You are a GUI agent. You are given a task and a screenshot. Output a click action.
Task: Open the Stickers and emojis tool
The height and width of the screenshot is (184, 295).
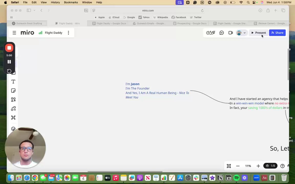pos(13,129)
